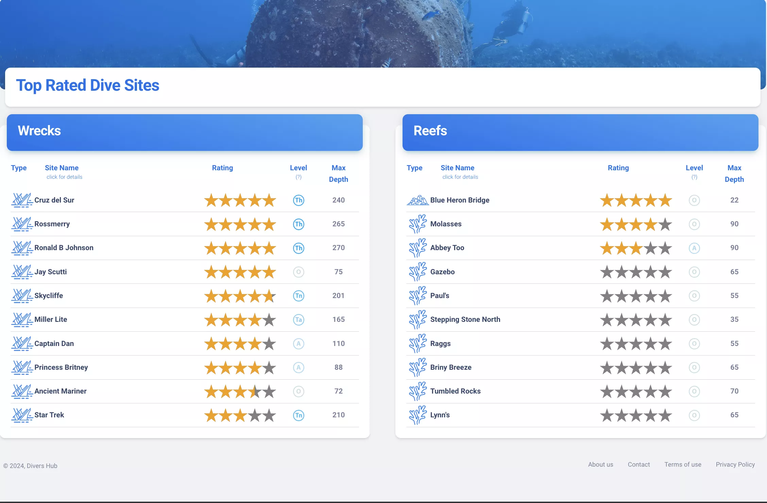Open the Privacy Policy footer link

pos(735,465)
